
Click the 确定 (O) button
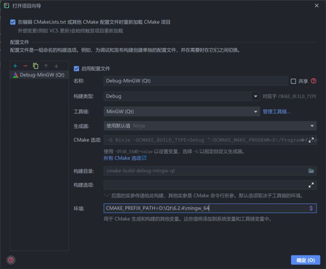pos(305,260)
